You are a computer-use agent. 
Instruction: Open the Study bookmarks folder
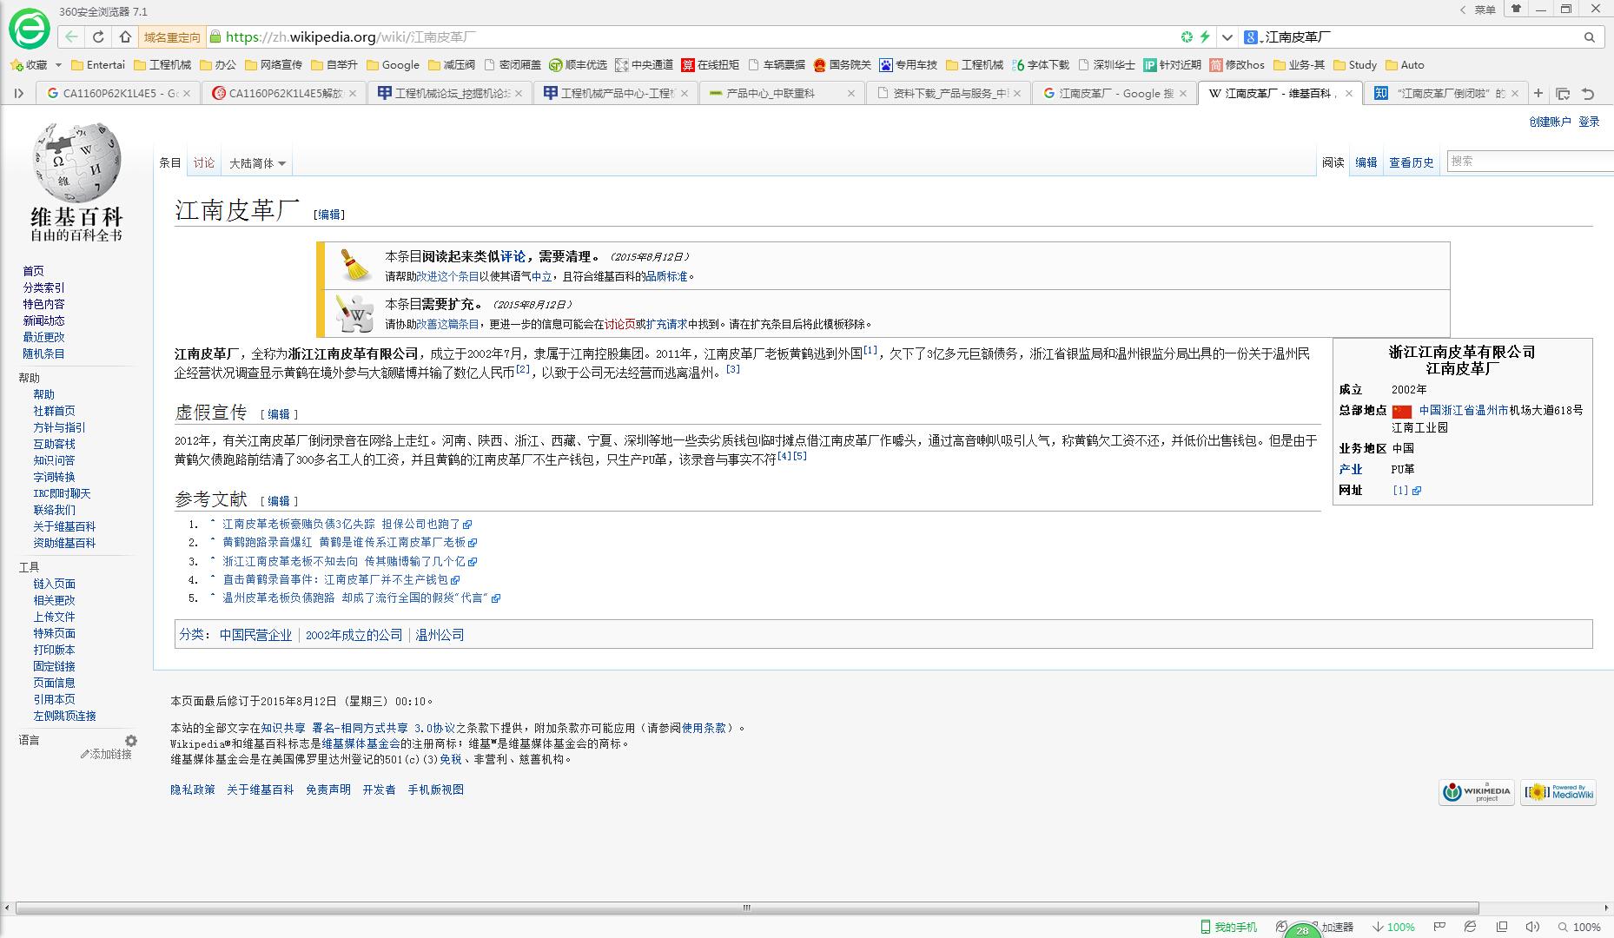[1355, 64]
